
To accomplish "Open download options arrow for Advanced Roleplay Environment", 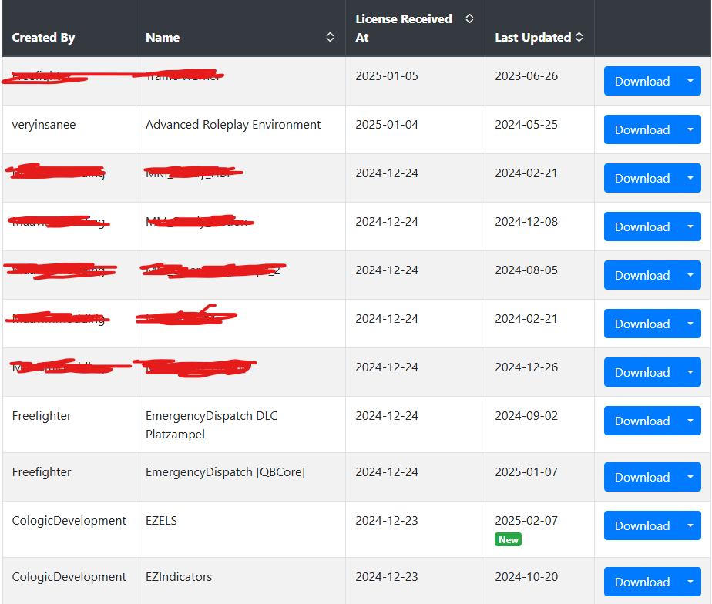I will pos(690,129).
